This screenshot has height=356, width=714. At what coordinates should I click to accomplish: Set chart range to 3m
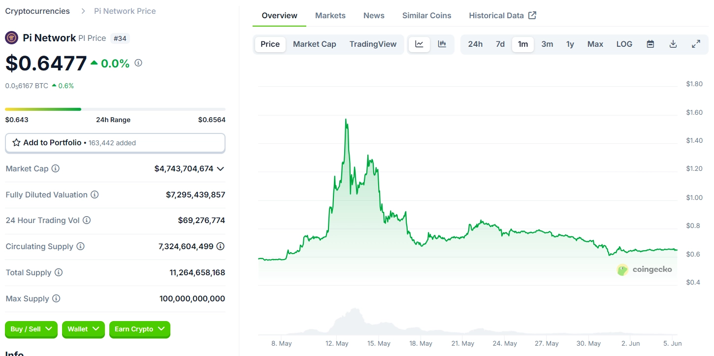[x=547, y=44]
